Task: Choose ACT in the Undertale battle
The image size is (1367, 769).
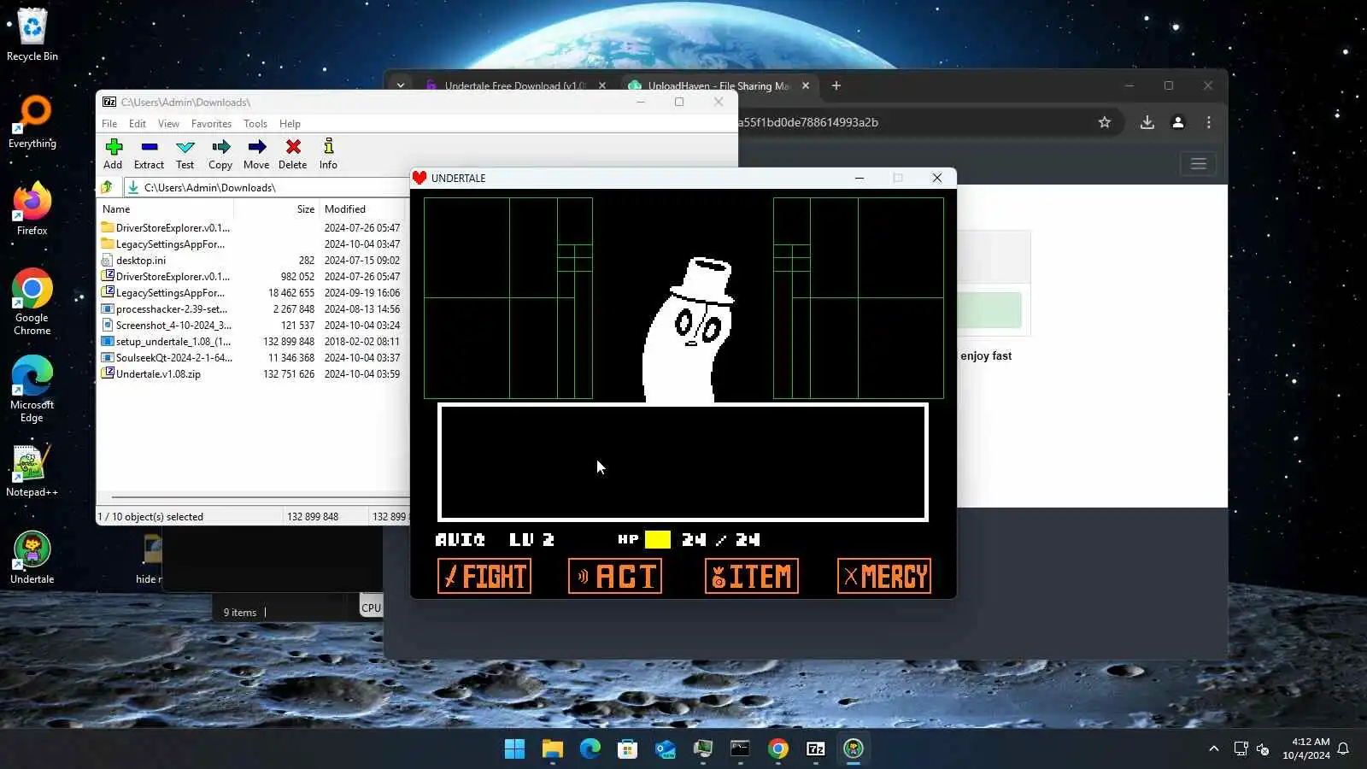Action: (615, 576)
